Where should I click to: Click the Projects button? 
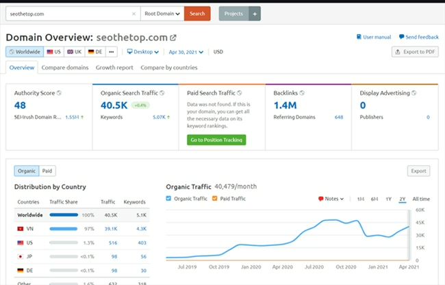point(233,14)
